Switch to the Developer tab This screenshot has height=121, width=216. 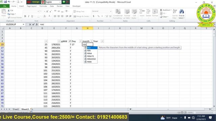tap(77, 6)
